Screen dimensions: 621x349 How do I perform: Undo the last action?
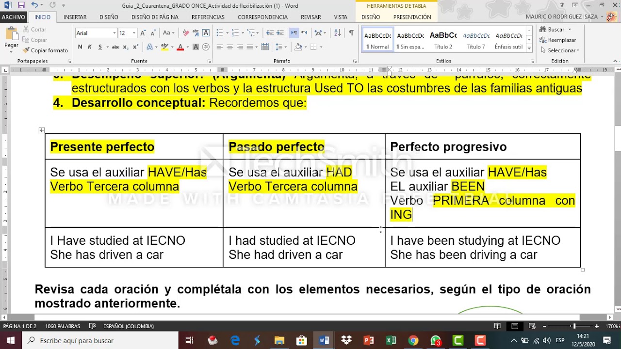(x=34, y=5)
